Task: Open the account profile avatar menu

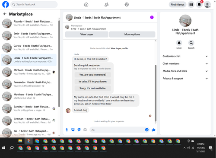Action: (x=207, y=5)
